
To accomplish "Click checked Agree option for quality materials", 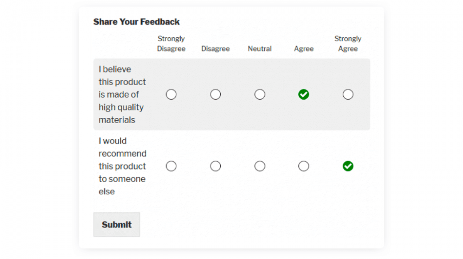I will coord(304,94).
